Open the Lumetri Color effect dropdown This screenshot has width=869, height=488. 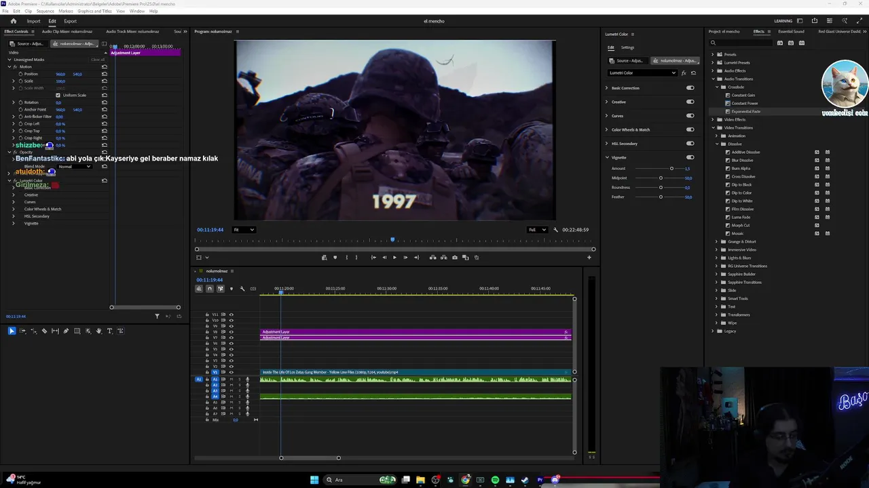[642, 73]
